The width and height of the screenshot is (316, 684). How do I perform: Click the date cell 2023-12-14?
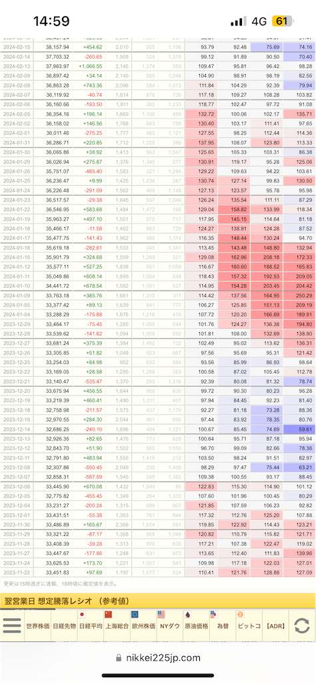[17, 428]
